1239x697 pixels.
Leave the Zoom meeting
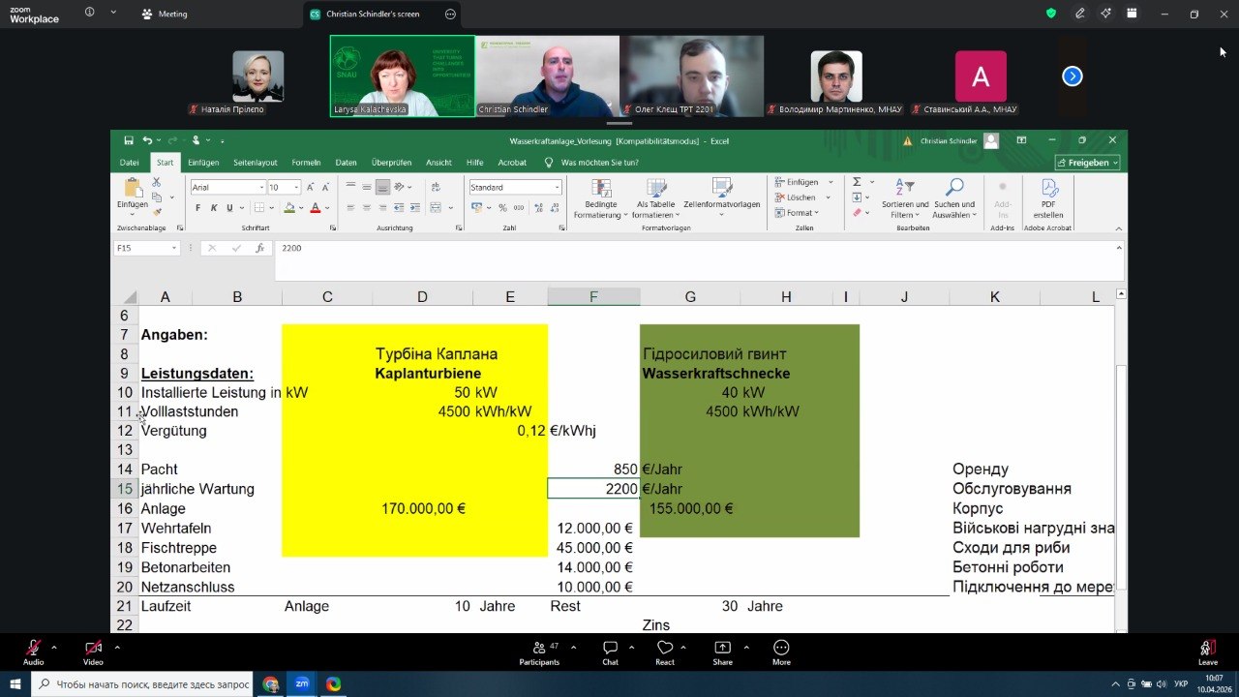click(x=1207, y=651)
